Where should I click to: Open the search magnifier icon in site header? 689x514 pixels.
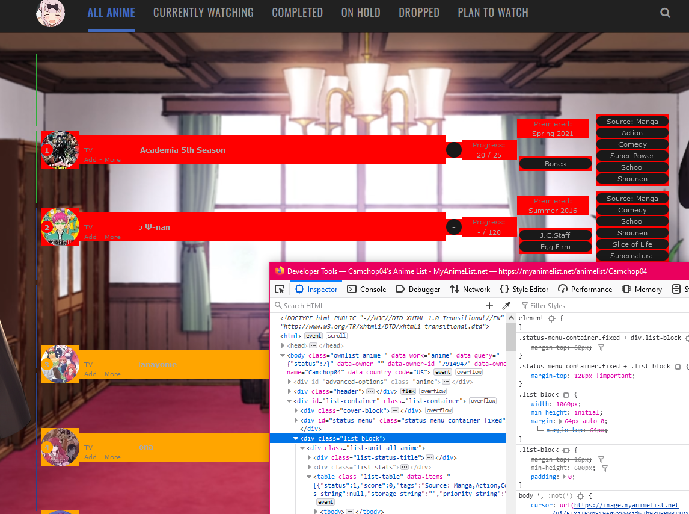(665, 13)
